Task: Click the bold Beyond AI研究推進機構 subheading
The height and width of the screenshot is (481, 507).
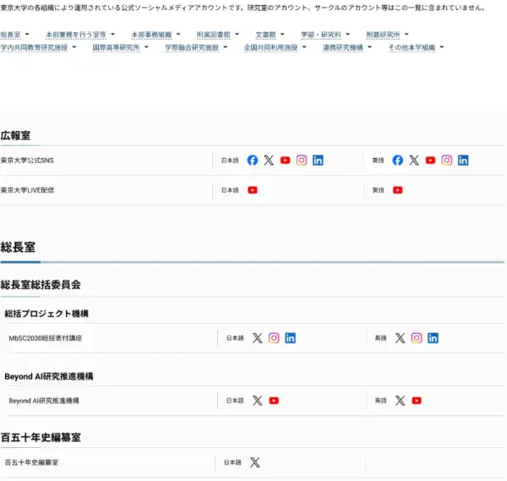Action: (x=49, y=376)
